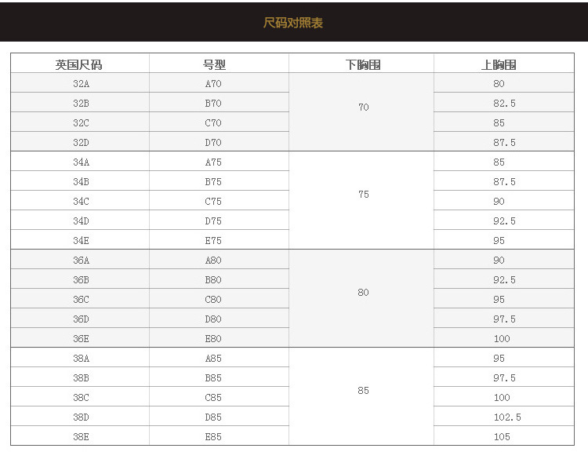Click the E75 type cell

tap(213, 240)
